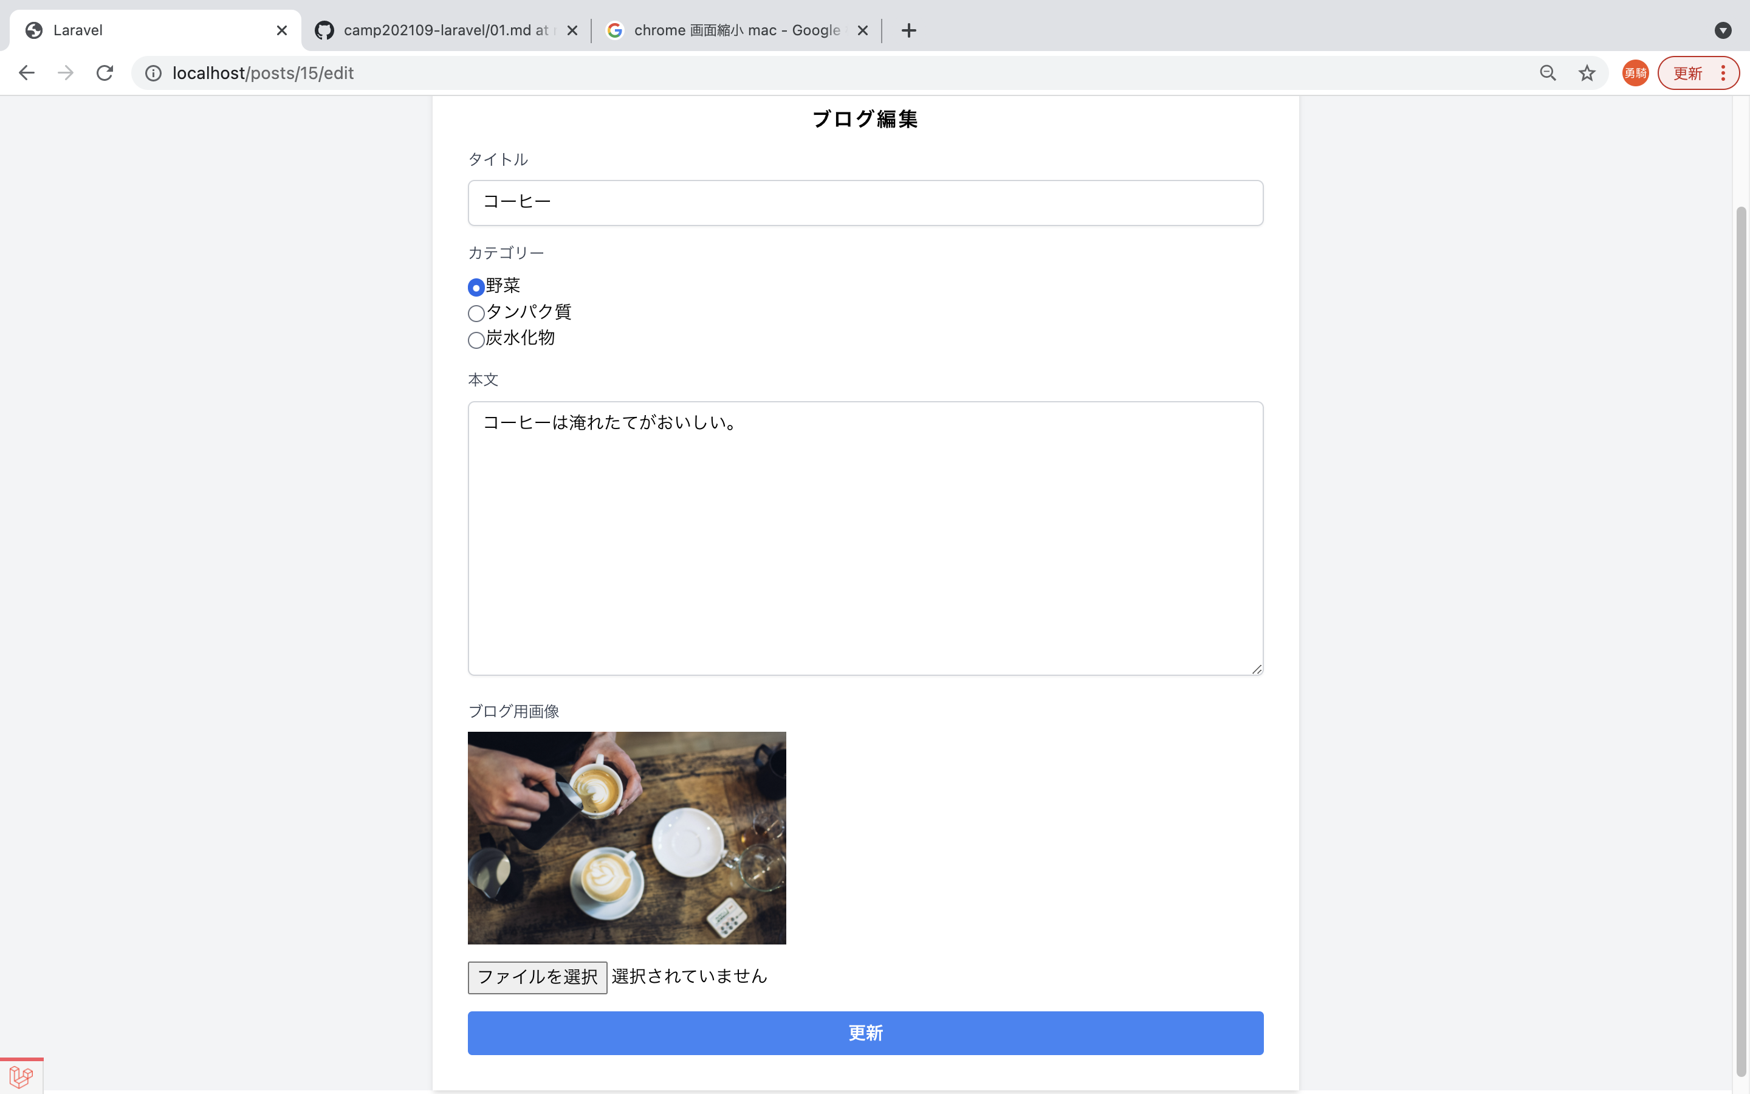Click the ブログ用画像 label
This screenshot has width=1750, height=1094.
[513, 711]
